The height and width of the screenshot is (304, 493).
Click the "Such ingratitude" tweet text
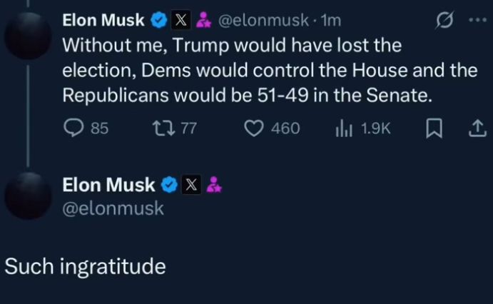click(86, 266)
